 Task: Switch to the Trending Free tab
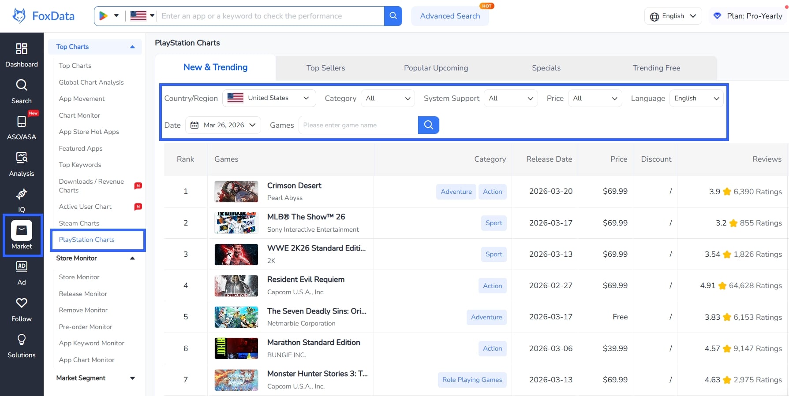tap(656, 68)
